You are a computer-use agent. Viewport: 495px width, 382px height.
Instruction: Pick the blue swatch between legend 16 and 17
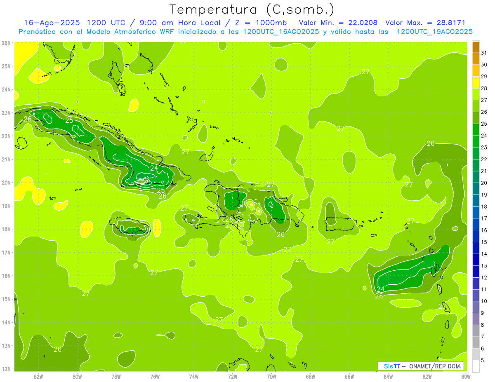click(x=476, y=224)
